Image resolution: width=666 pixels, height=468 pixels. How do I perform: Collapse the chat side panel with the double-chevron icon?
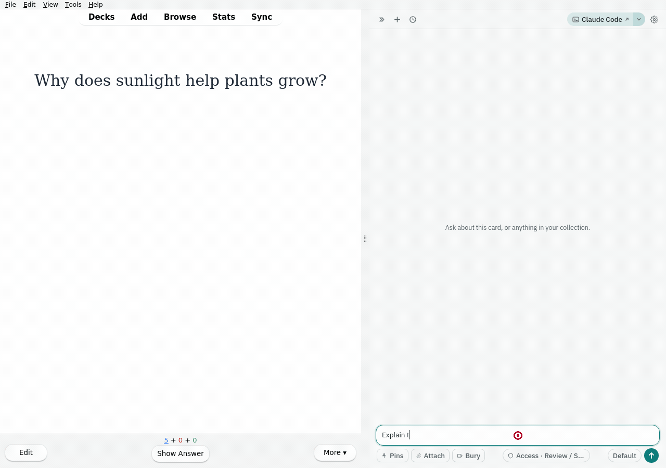382,20
